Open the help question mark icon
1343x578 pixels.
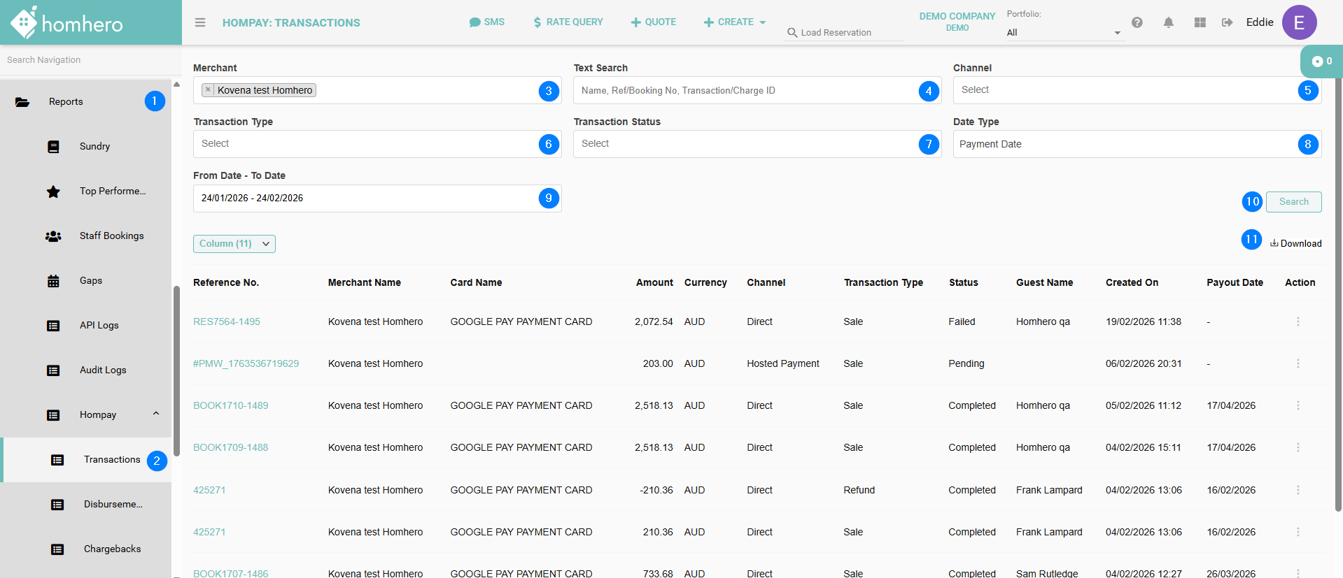(x=1137, y=22)
